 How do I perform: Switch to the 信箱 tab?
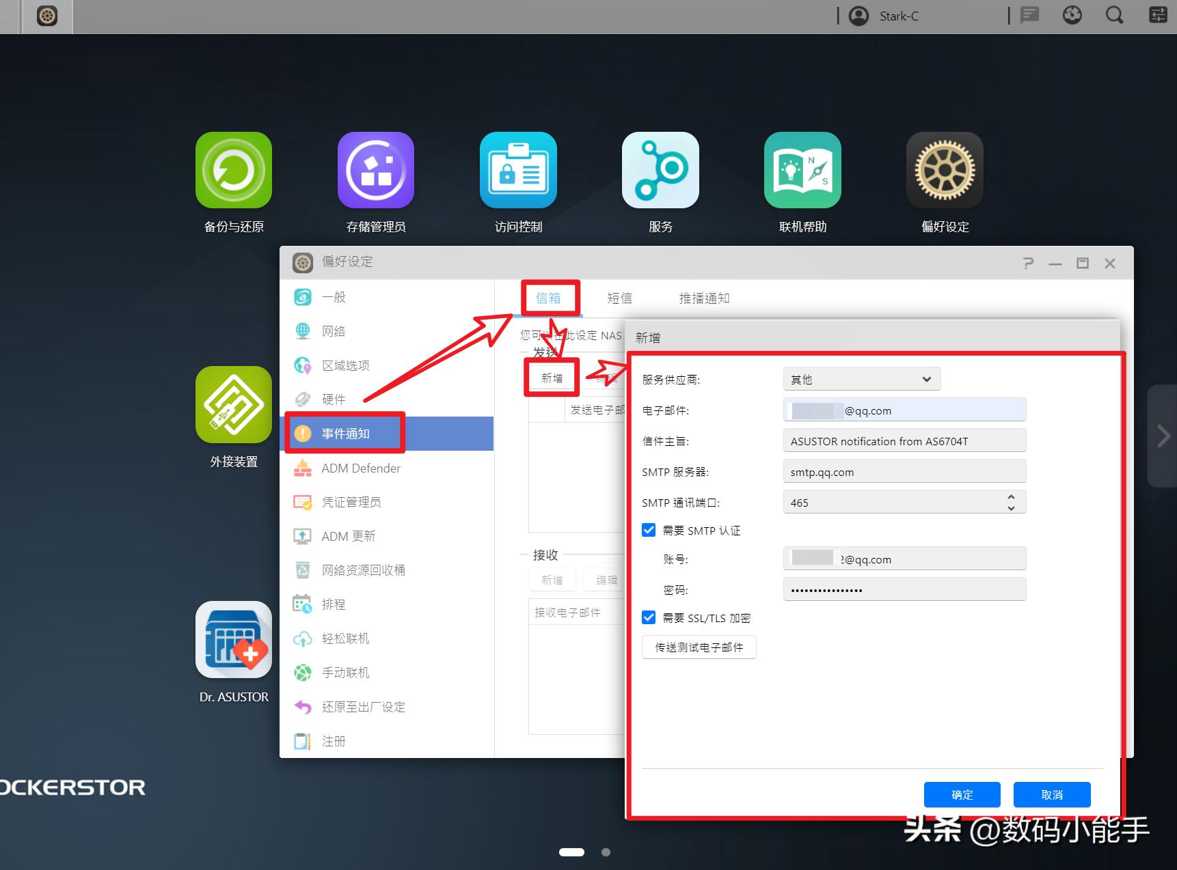[x=548, y=298]
